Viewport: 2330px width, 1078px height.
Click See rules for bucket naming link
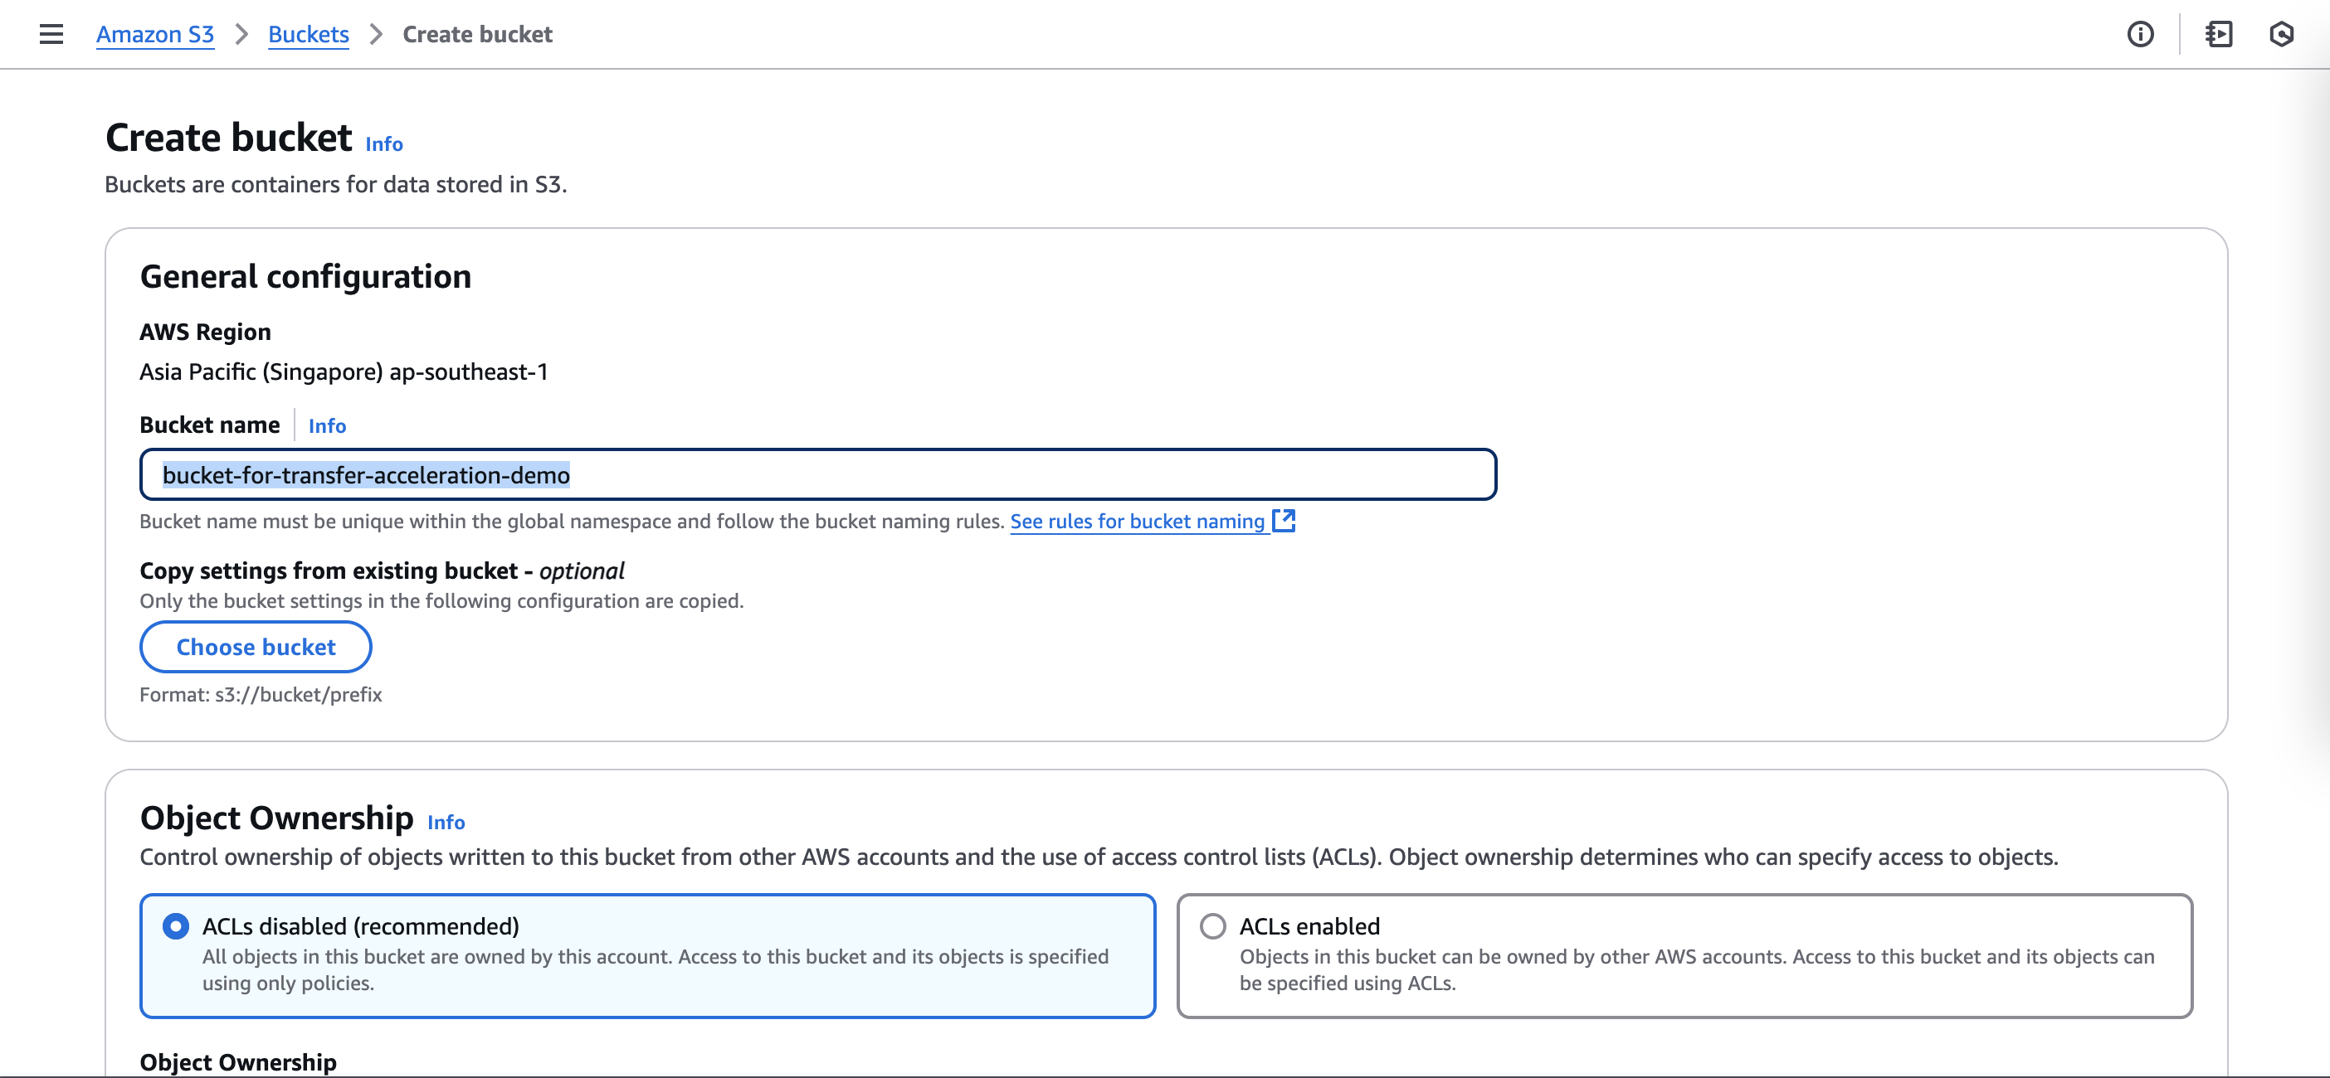(x=1137, y=522)
